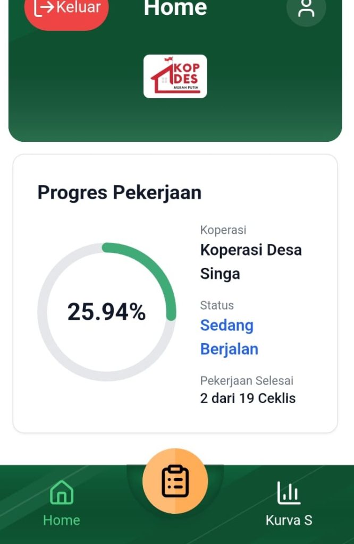Select the Koperasi Desa Singa name
The width and height of the screenshot is (354, 544).
(250, 261)
